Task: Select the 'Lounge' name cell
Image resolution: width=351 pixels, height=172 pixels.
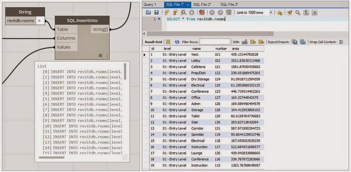Action: pos(202,153)
